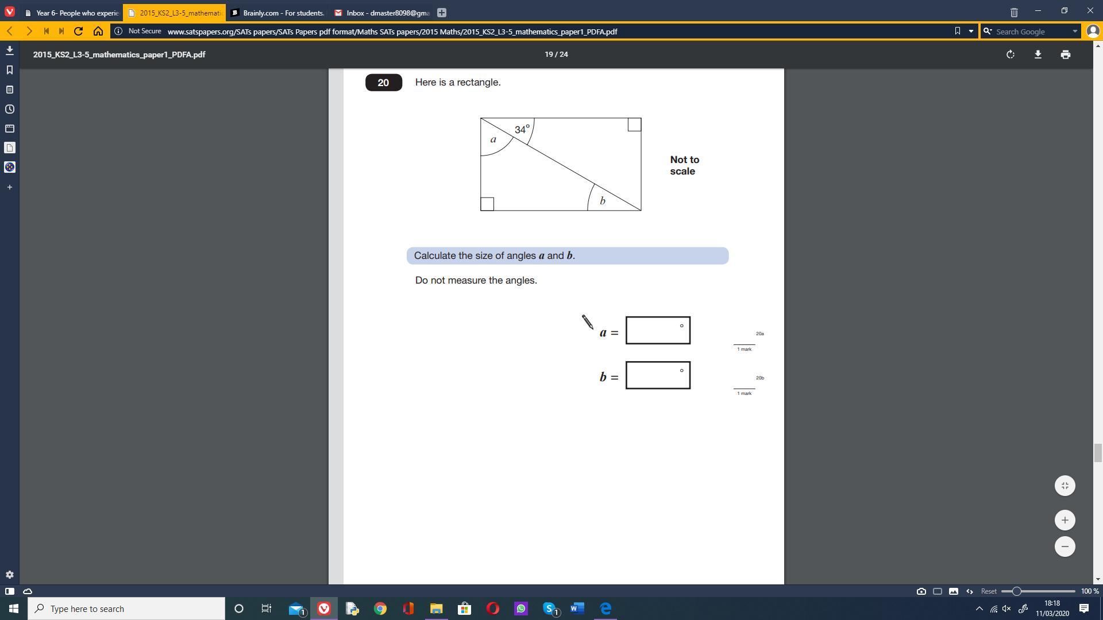
Task: Open the Downloads panel in sidebar
Action: [9, 51]
